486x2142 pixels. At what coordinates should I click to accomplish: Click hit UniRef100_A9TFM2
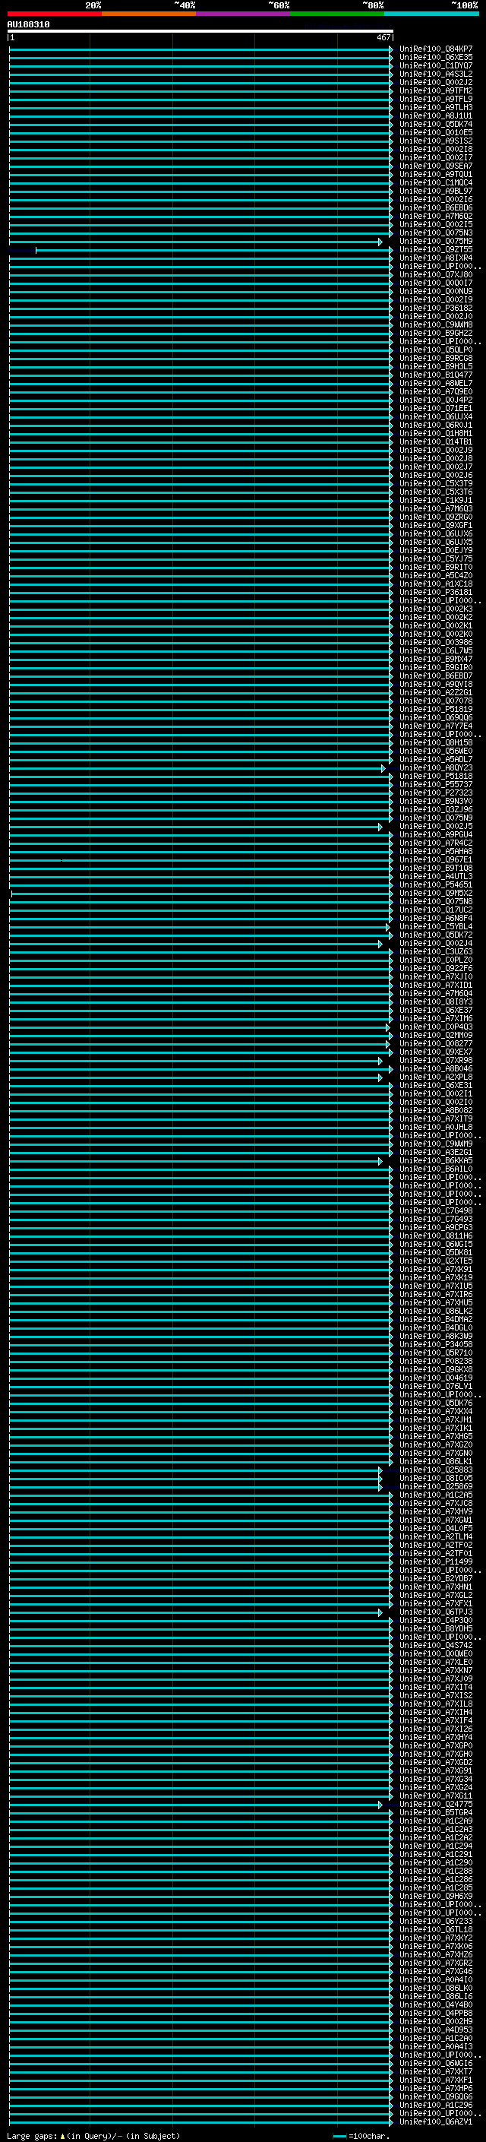tap(435, 90)
